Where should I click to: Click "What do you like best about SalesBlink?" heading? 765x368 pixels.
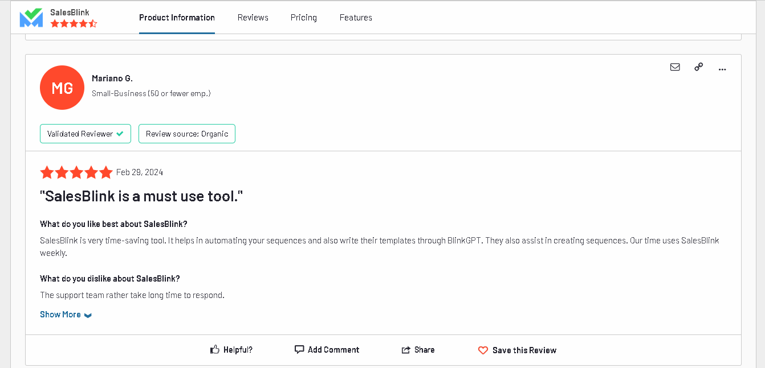click(113, 224)
